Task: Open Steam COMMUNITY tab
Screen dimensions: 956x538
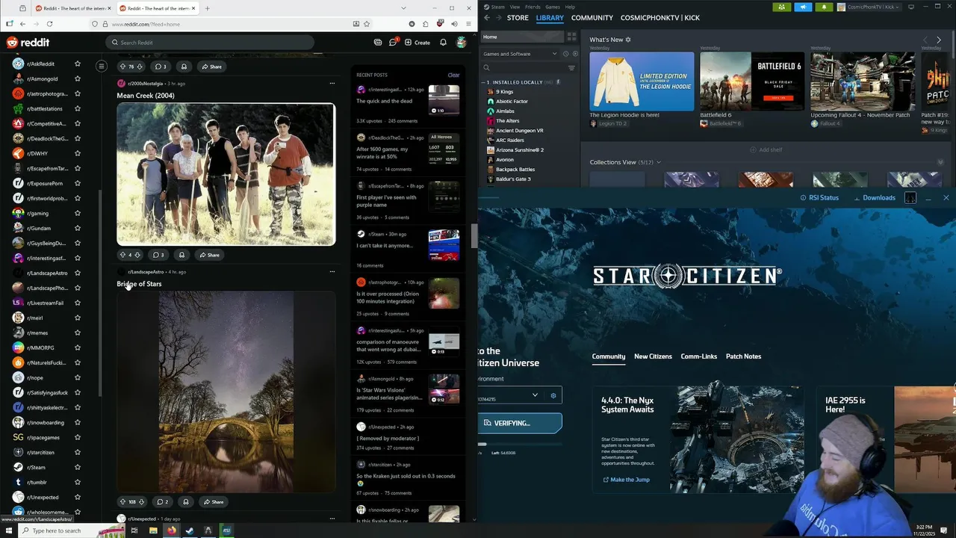Action: pyautogui.click(x=592, y=17)
